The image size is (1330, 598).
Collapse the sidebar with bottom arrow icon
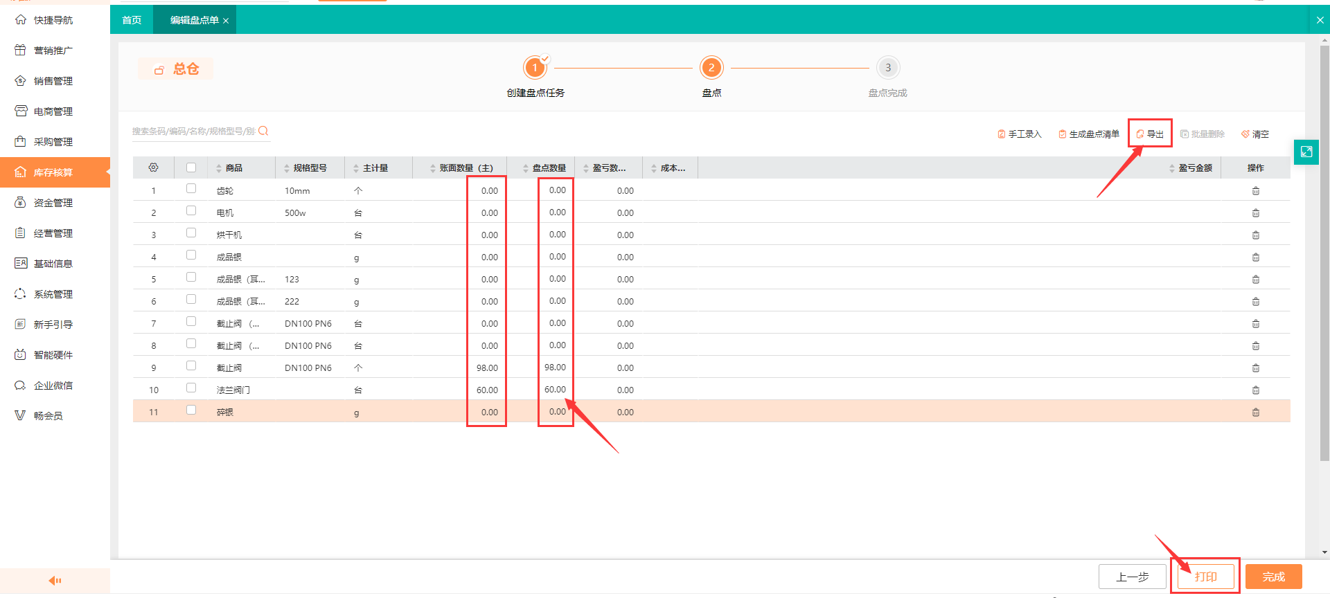55,581
